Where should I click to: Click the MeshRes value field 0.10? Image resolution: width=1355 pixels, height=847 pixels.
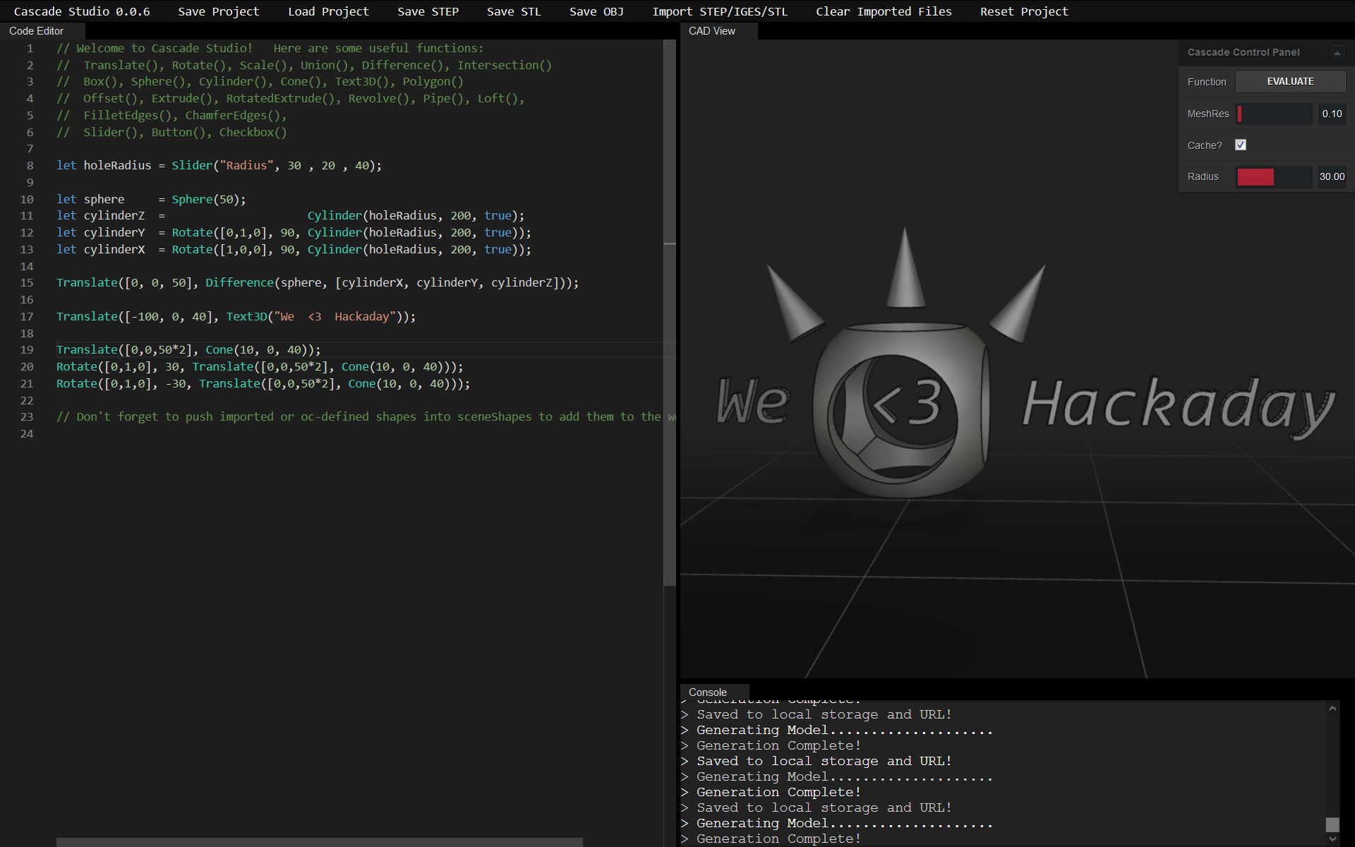[1332, 114]
